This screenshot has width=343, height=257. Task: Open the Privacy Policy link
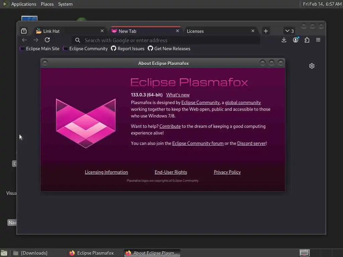point(227,172)
